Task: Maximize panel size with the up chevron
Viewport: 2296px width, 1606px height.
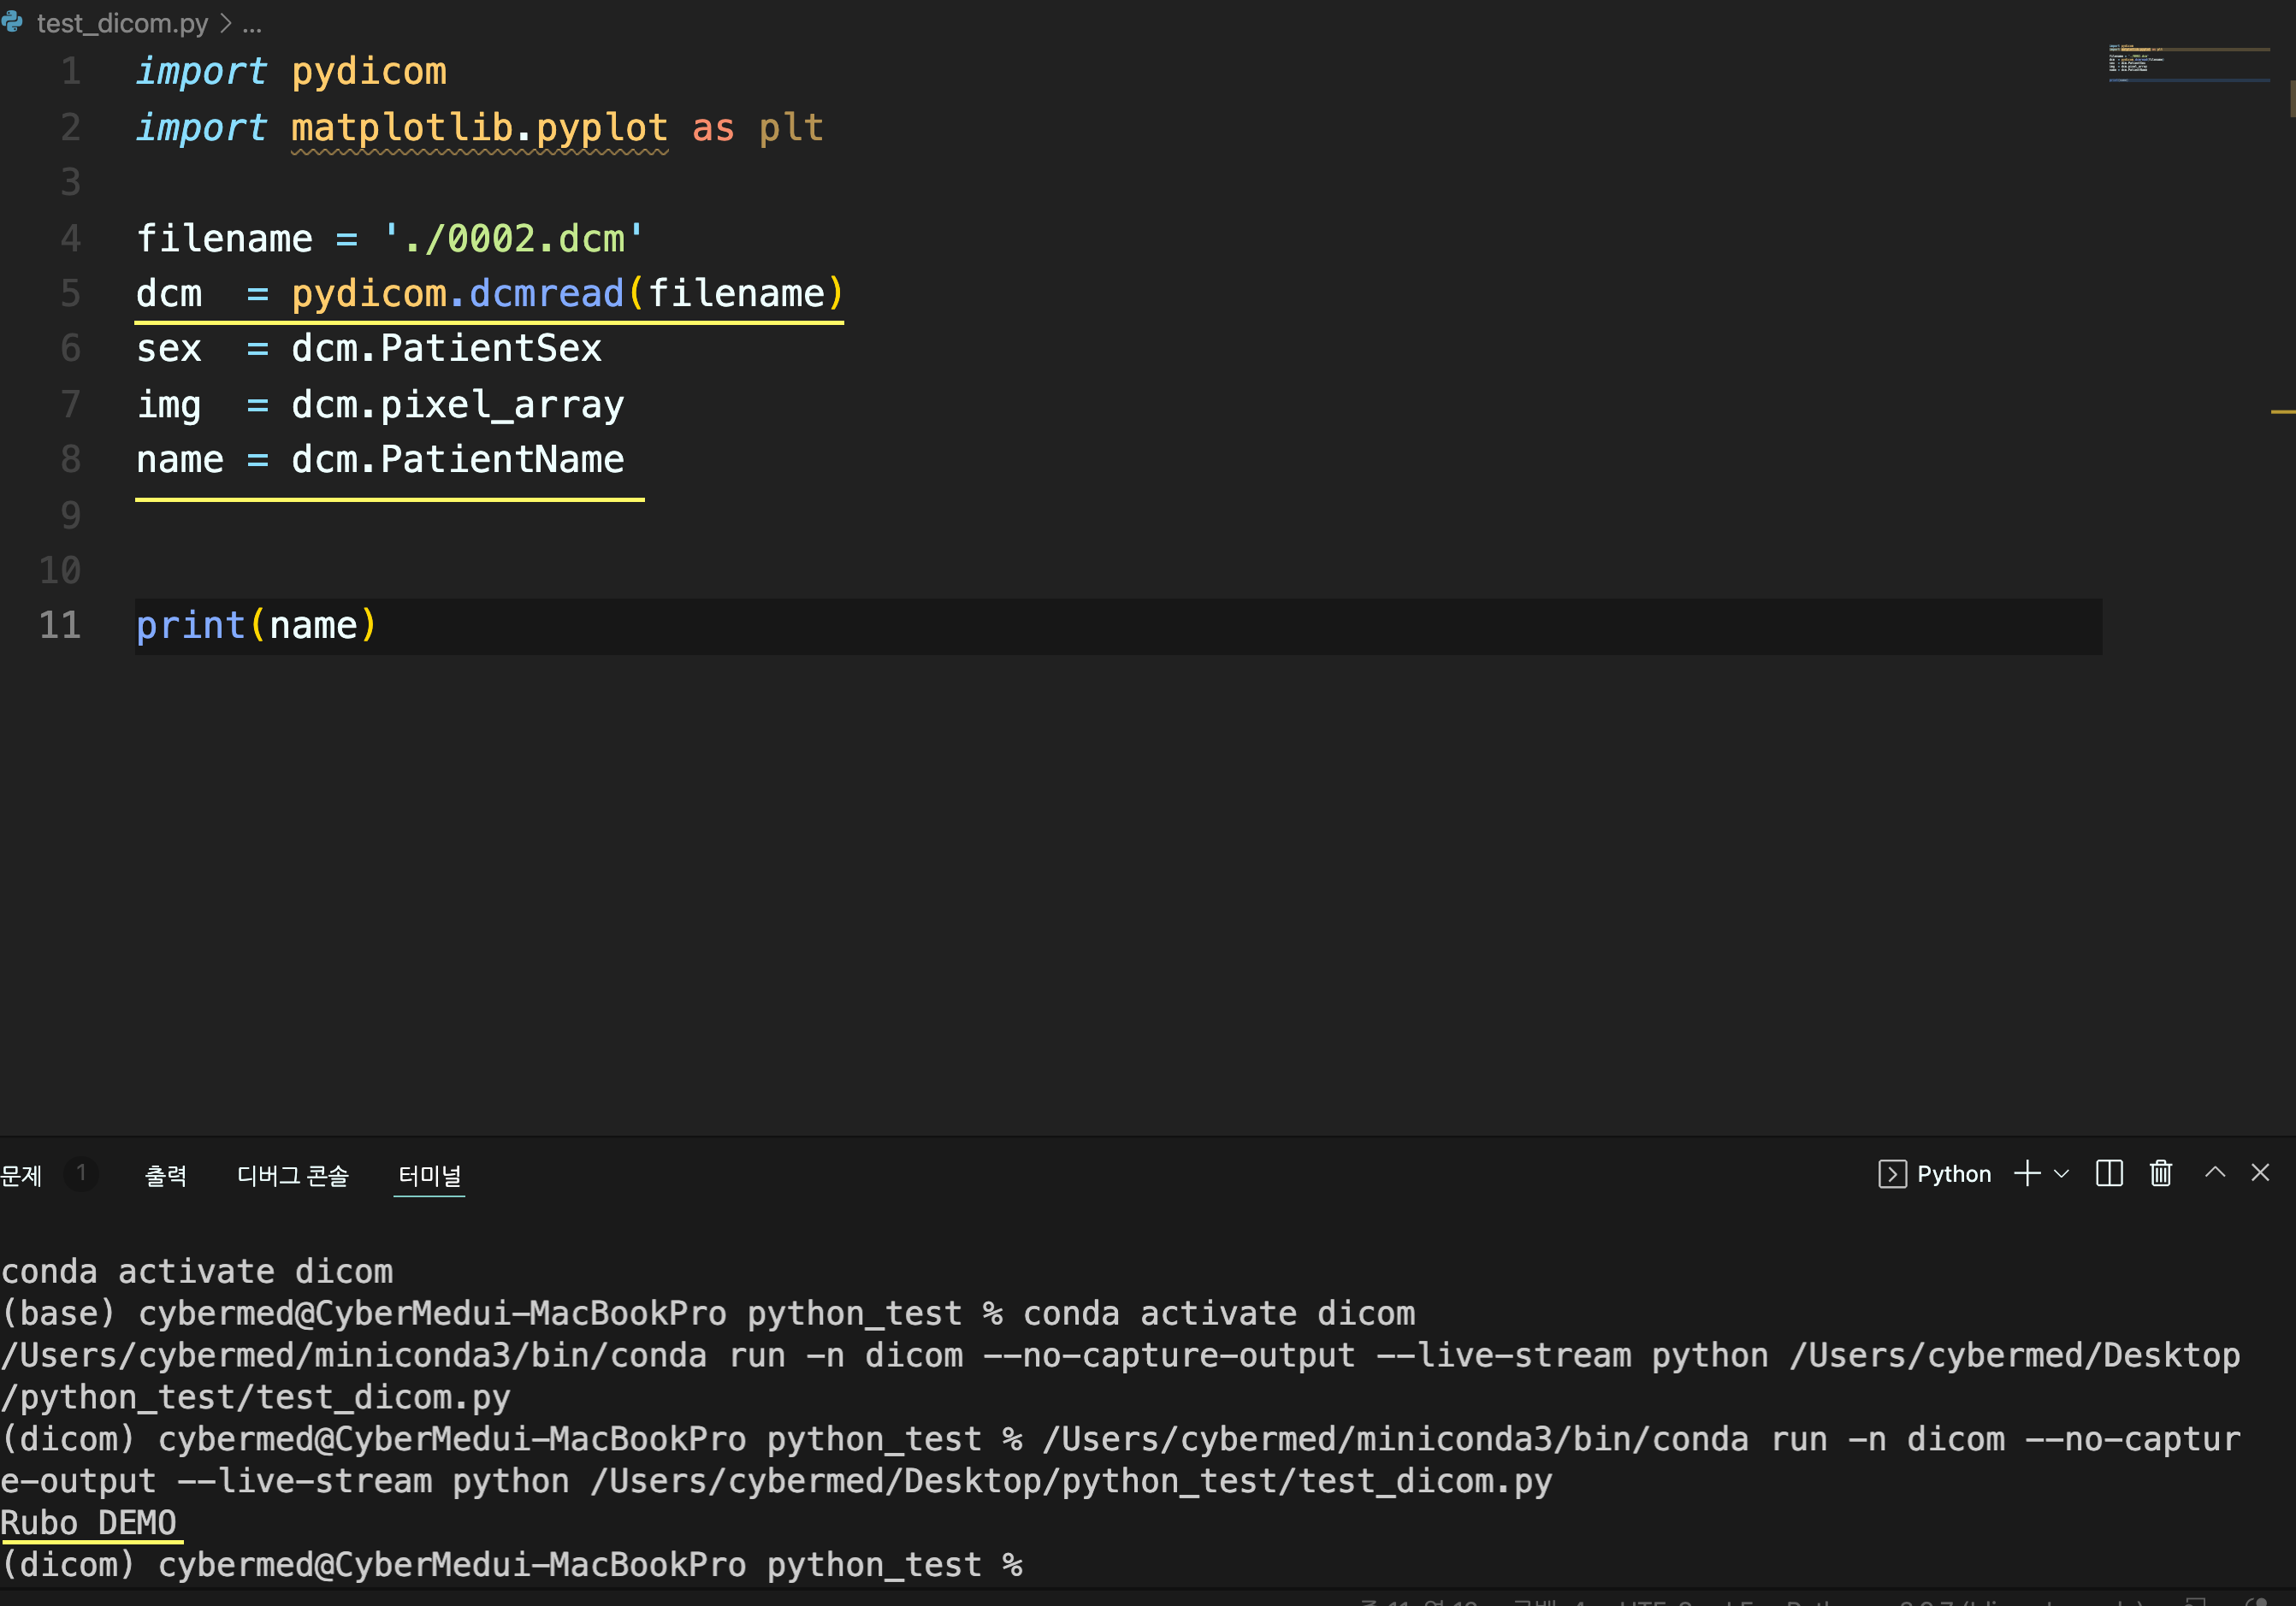Action: point(2215,1172)
